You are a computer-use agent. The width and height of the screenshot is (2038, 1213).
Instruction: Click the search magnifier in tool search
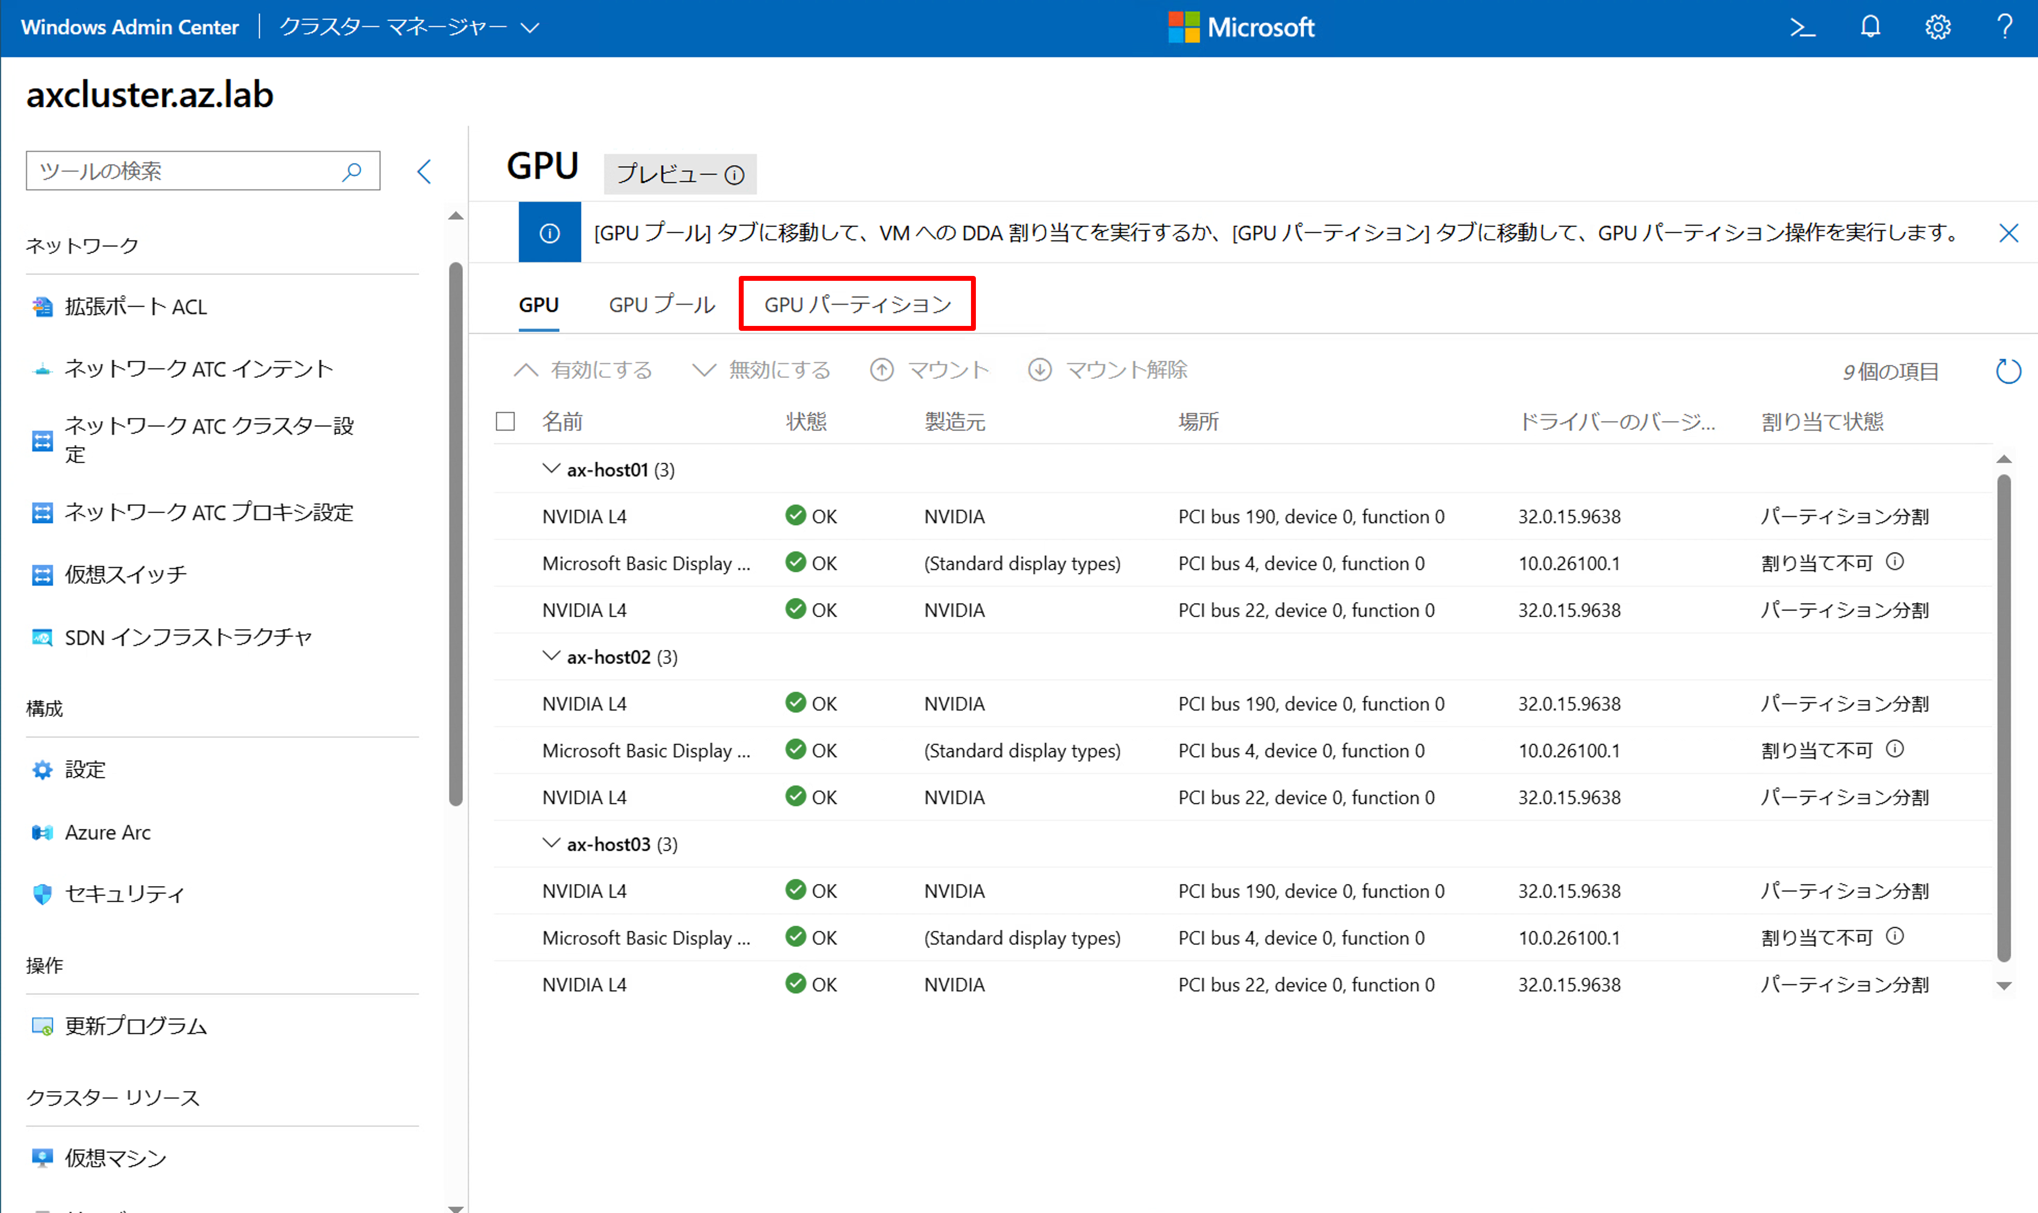click(x=352, y=171)
